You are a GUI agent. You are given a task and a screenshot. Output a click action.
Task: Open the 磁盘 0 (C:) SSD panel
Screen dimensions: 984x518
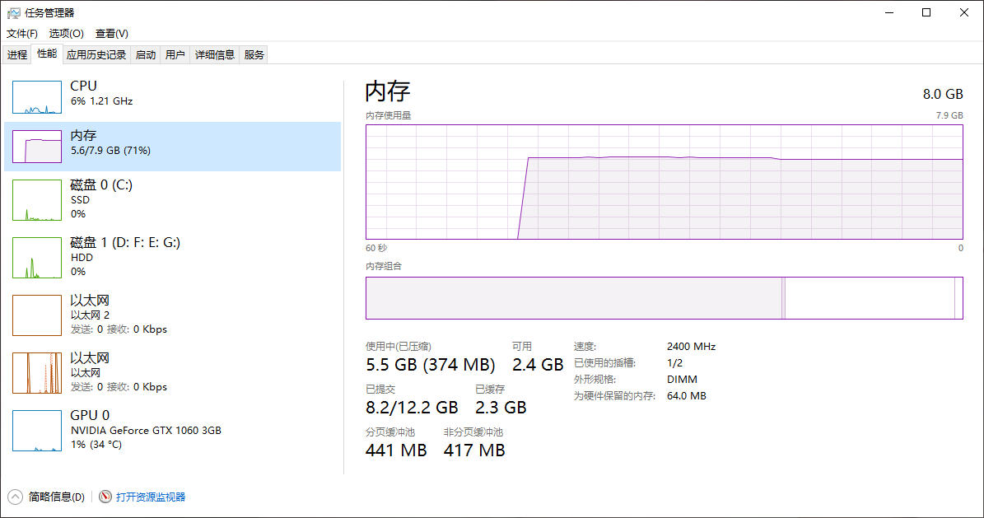click(124, 199)
